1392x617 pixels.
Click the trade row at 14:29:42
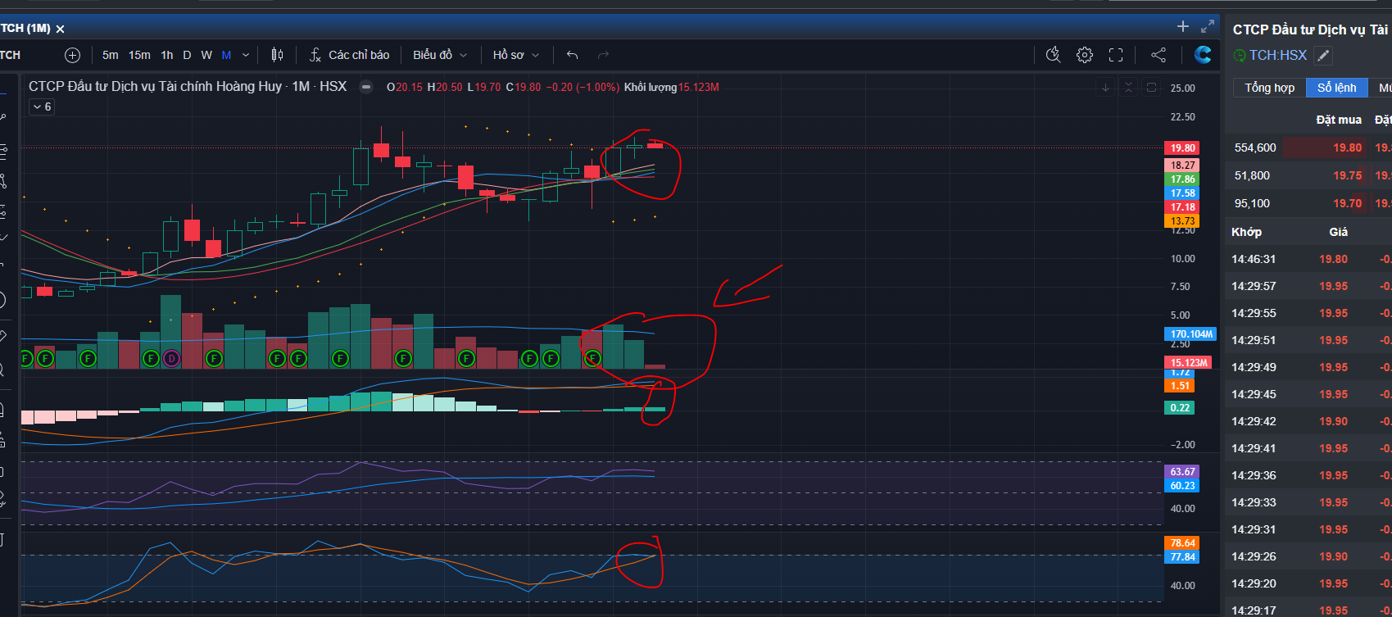click(x=1308, y=421)
